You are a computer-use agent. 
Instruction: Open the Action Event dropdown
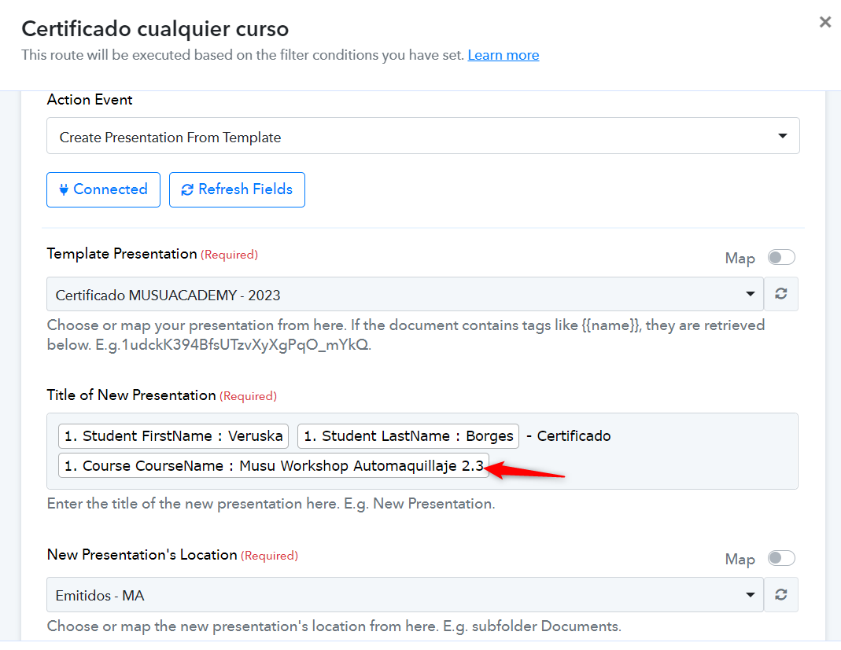(x=422, y=136)
